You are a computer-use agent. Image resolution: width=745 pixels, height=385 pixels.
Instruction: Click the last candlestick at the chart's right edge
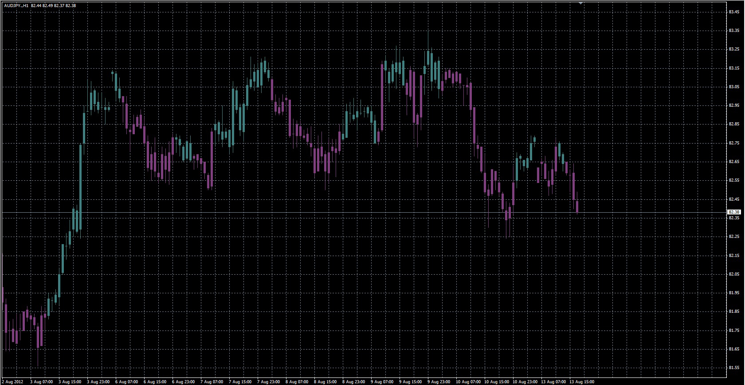[577, 207]
